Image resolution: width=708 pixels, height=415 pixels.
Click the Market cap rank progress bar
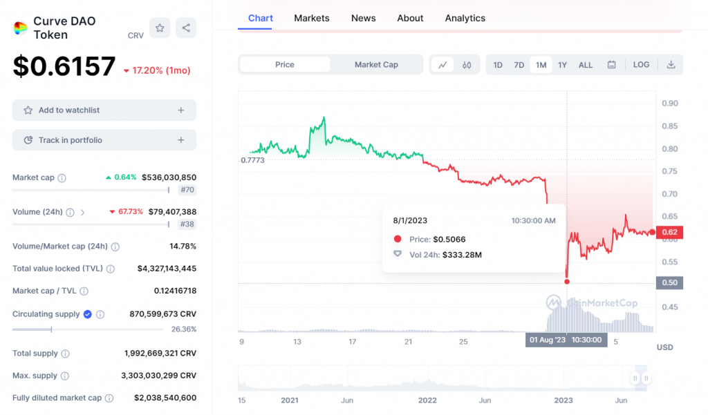(x=91, y=190)
